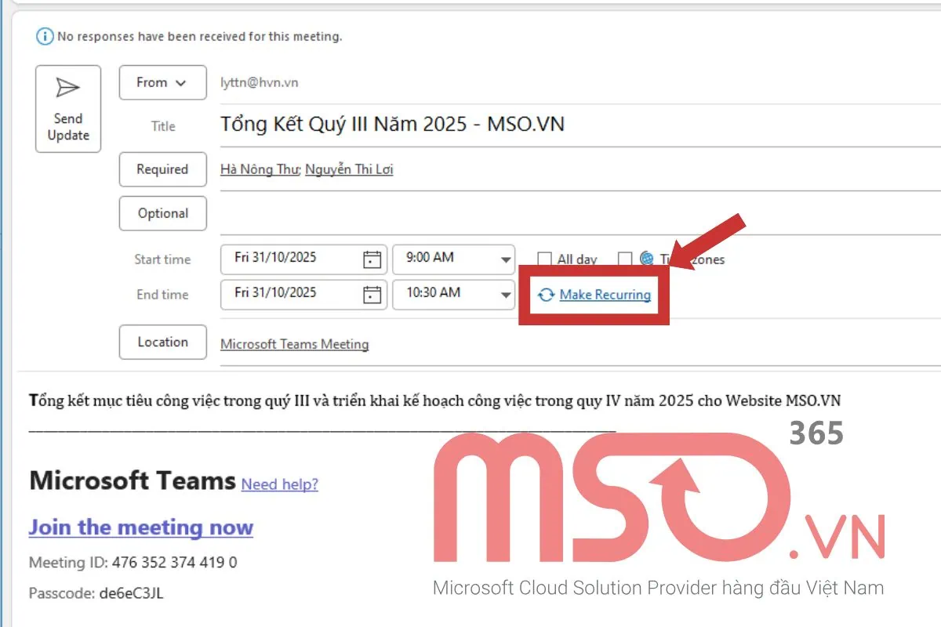Open the End time date calendar picker

[x=371, y=294]
